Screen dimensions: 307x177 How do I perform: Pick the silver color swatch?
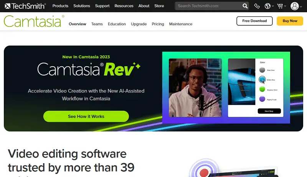[x=262, y=70]
